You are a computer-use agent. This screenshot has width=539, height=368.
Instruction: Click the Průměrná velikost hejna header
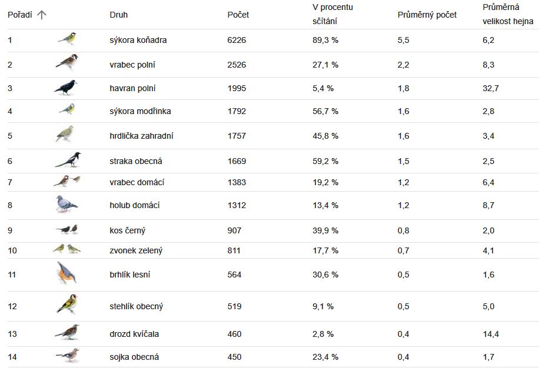click(508, 14)
